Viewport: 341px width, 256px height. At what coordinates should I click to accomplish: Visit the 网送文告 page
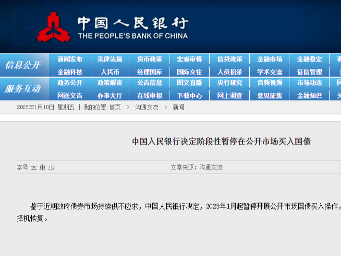(x=70, y=95)
